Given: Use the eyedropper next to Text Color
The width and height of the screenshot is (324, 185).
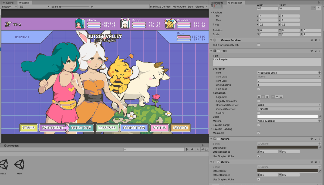Looking at the screenshot, I should pos(320,117).
